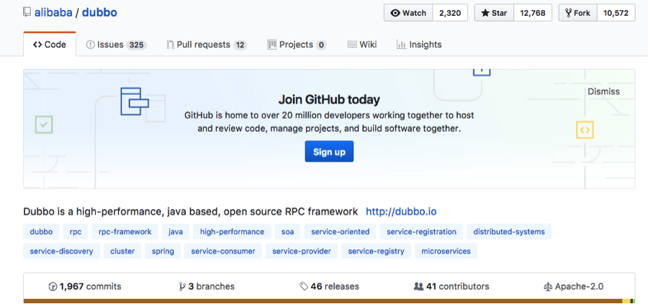Open the Wiki tab

362,45
